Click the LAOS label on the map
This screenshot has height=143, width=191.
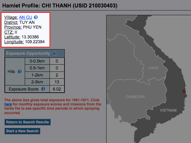tap(153, 68)
